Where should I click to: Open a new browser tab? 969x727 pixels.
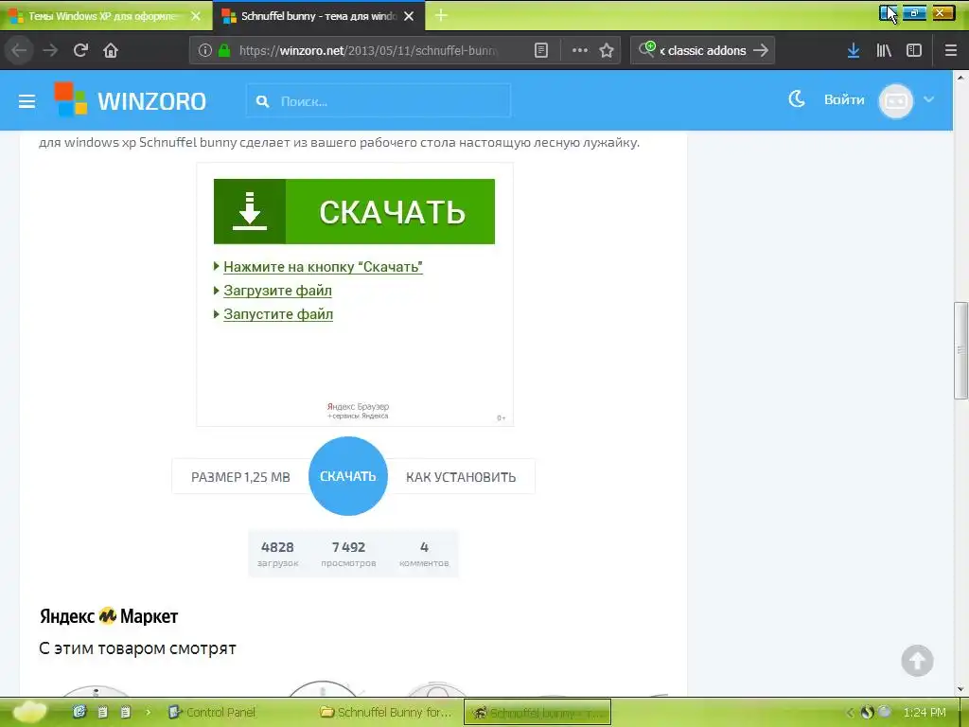[441, 15]
